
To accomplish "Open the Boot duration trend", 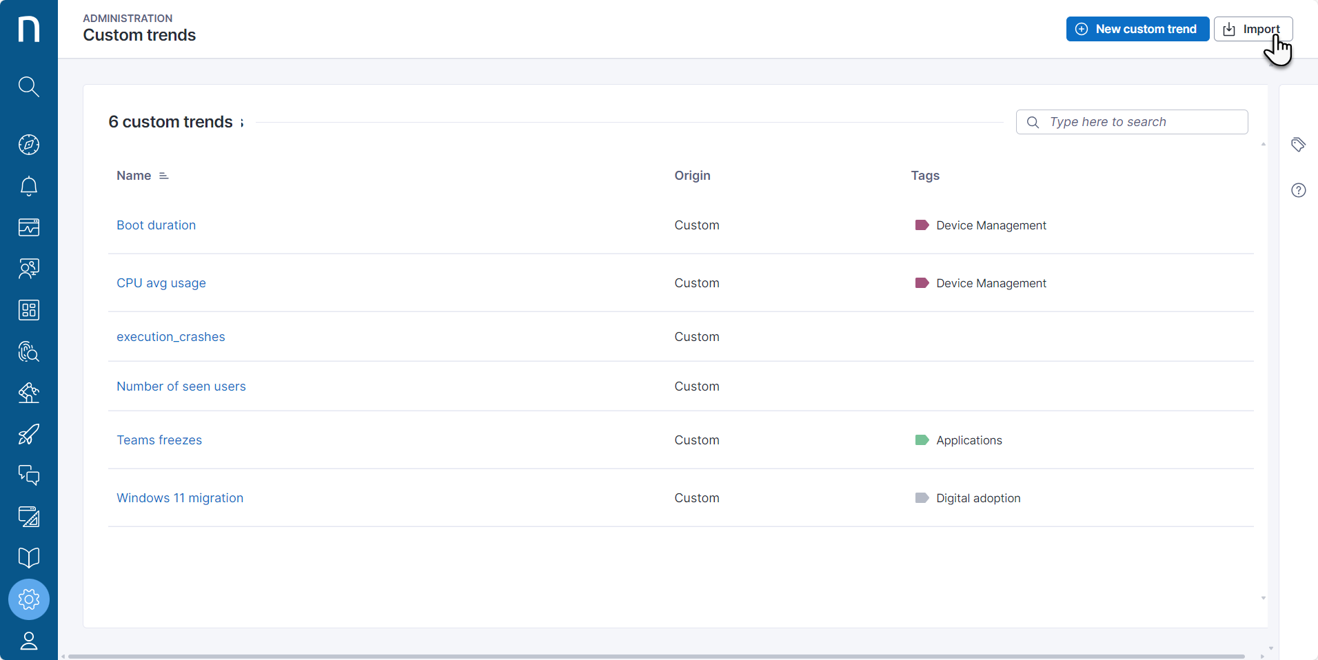I will click(x=156, y=225).
